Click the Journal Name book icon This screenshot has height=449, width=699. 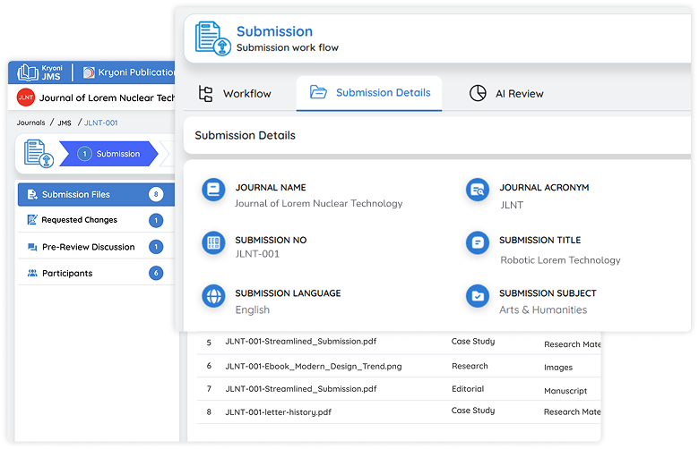pos(213,190)
